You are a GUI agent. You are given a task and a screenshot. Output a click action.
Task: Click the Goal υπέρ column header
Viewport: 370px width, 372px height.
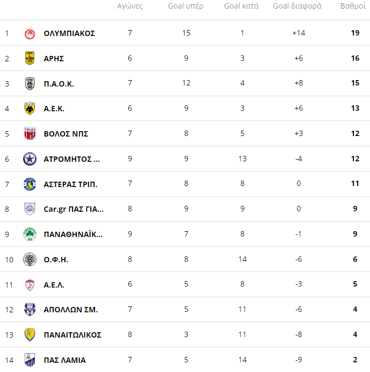(186, 6)
